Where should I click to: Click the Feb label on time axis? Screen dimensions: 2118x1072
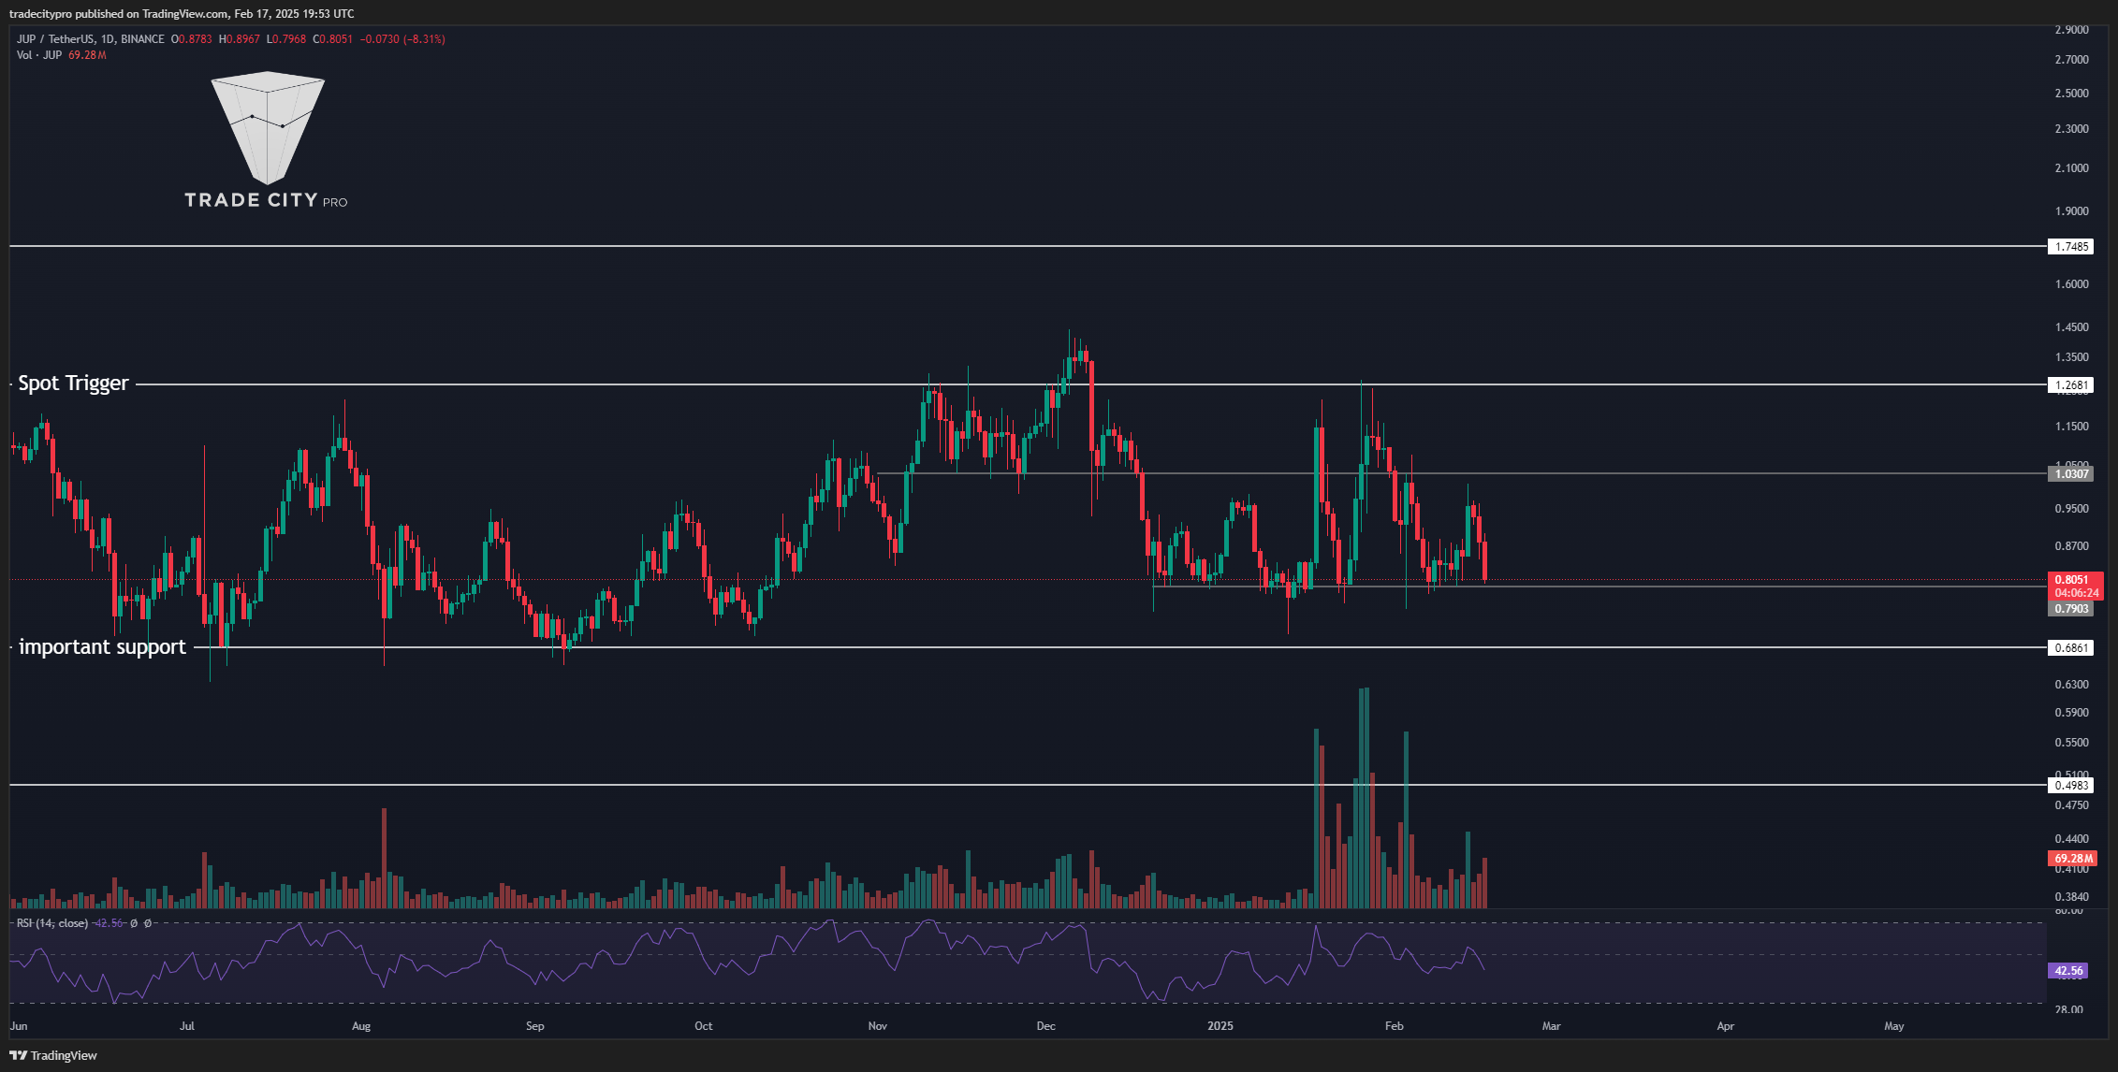1395,1026
